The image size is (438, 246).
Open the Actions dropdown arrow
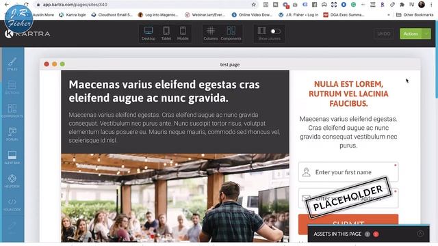pyautogui.click(x=426, y=33)
